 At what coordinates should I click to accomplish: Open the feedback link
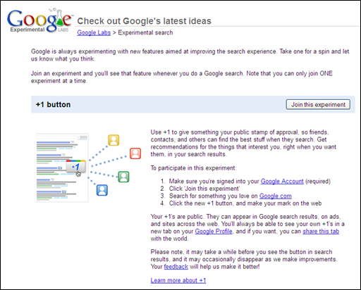click(176, 267)
